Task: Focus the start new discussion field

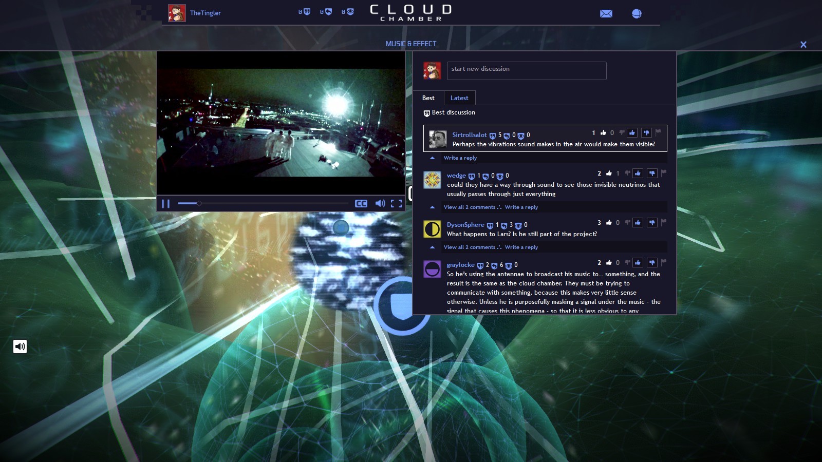Action: click(527, 71)
